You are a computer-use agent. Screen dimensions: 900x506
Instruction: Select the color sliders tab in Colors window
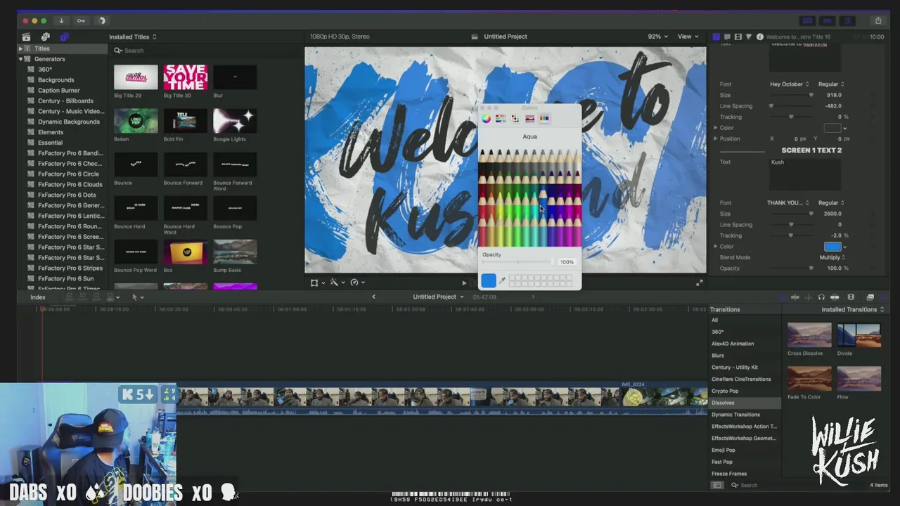tap(500, 119)
